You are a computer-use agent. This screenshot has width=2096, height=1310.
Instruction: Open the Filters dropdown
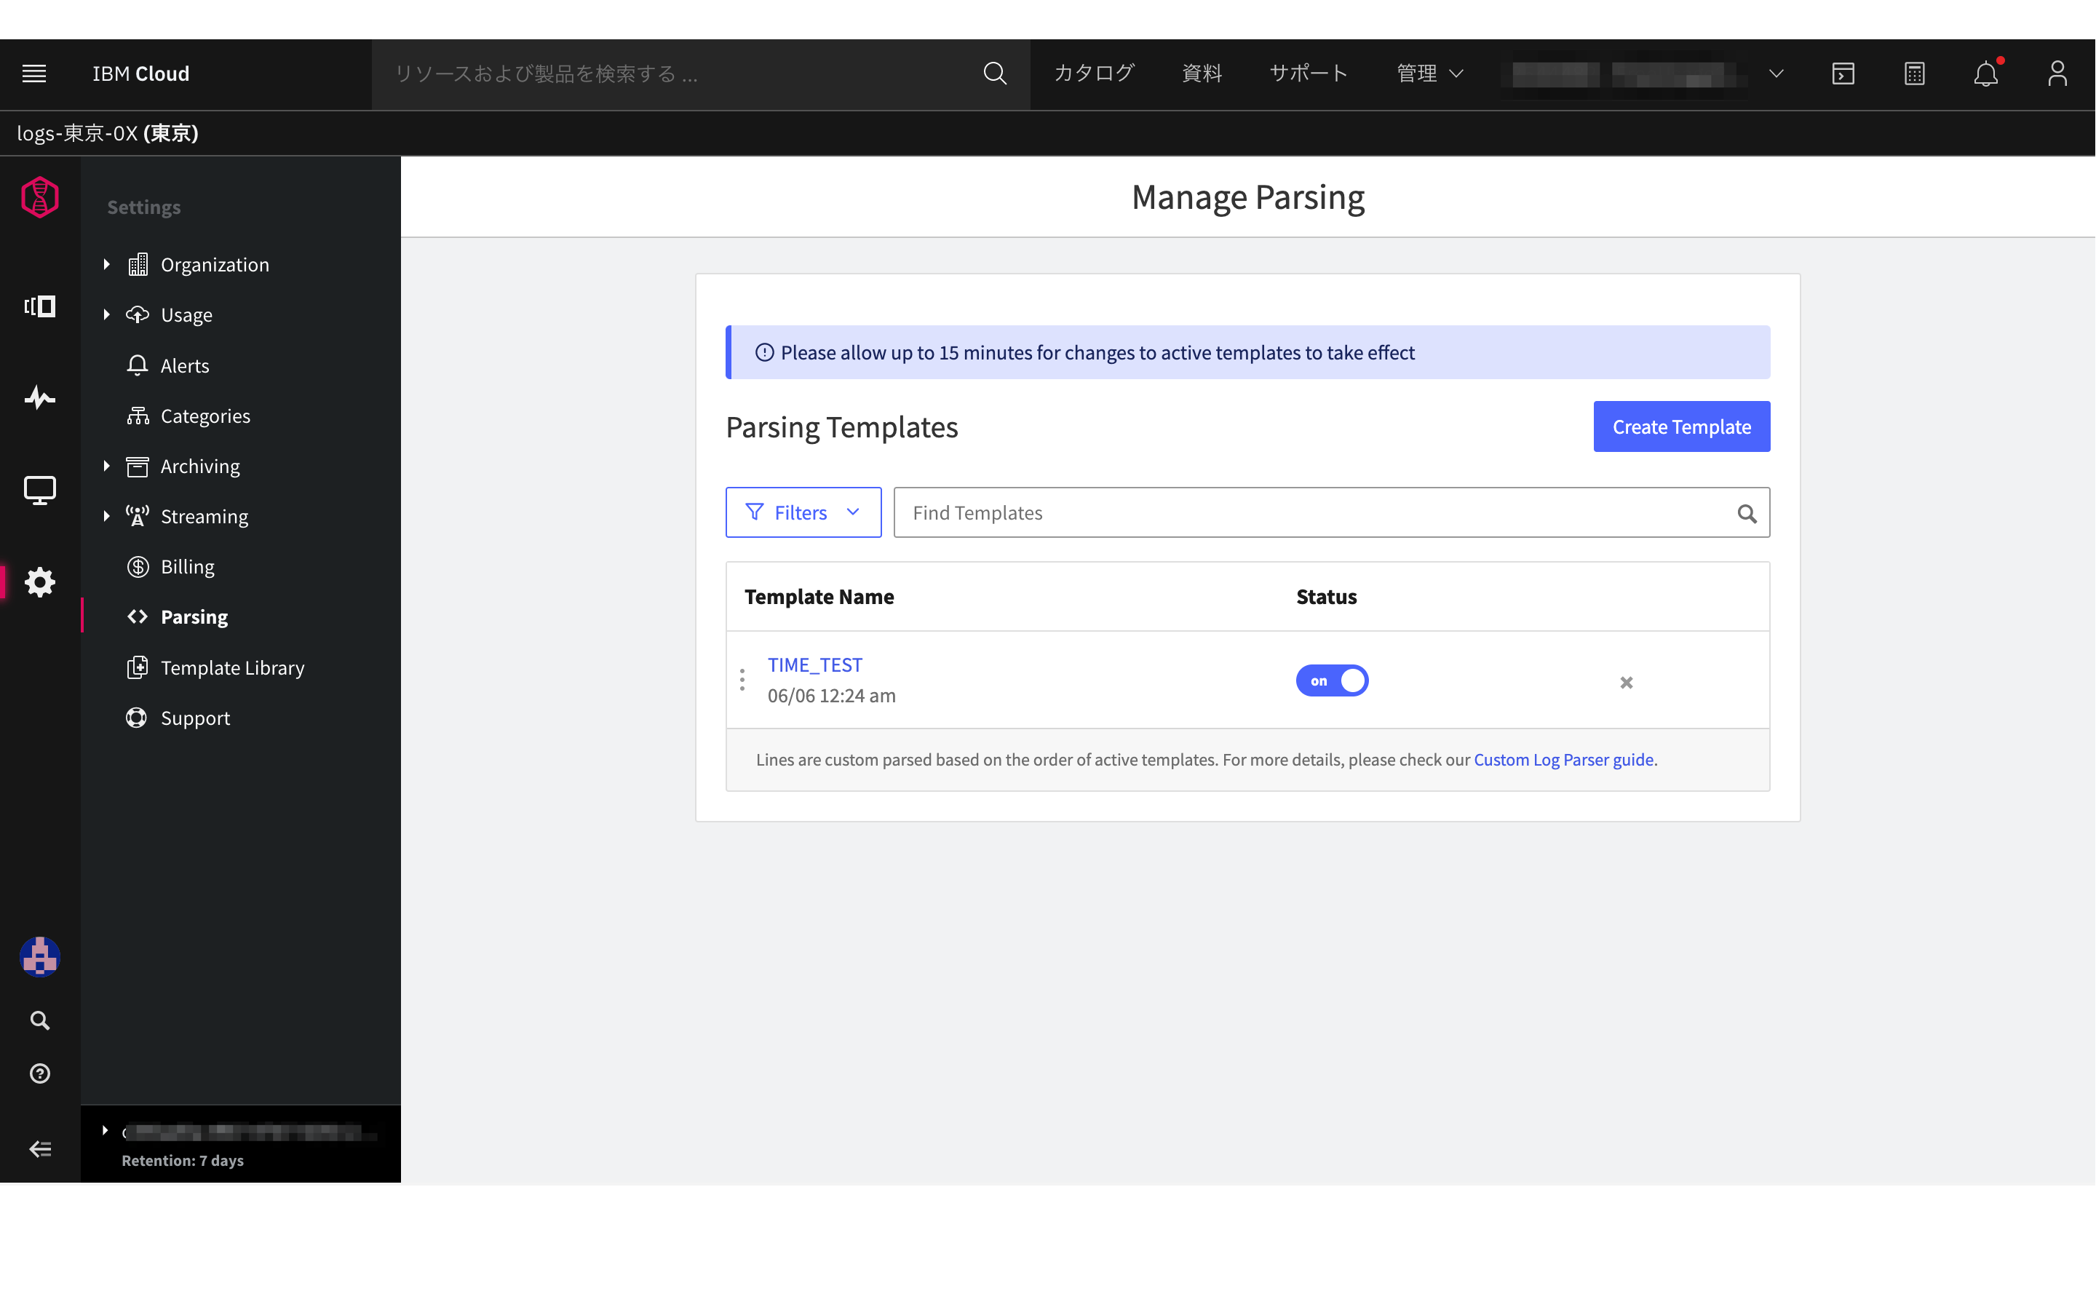coord(803,513)
